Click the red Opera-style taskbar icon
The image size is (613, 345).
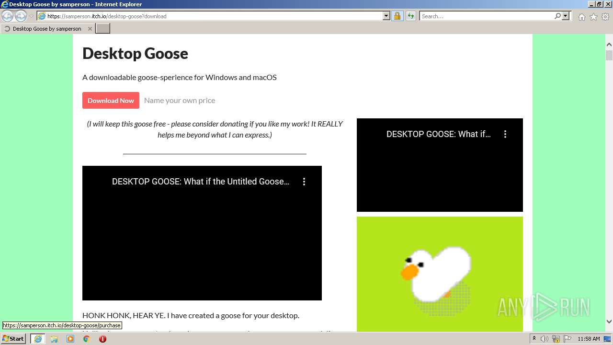(102, 339)
